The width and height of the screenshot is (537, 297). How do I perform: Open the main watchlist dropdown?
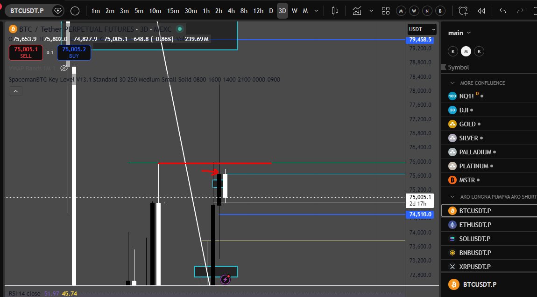(x=459, y=33)
